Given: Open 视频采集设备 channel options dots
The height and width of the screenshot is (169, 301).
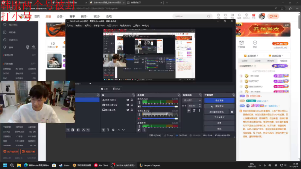Looking at the screenshot, I should tap(139, 115).
